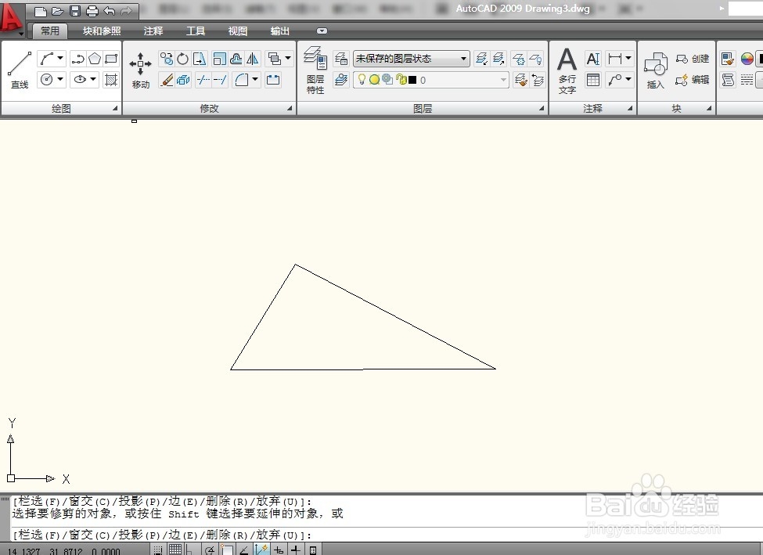Click the Layer Isolate icon
The image size is (763, 555).
(x=481, y=59)
